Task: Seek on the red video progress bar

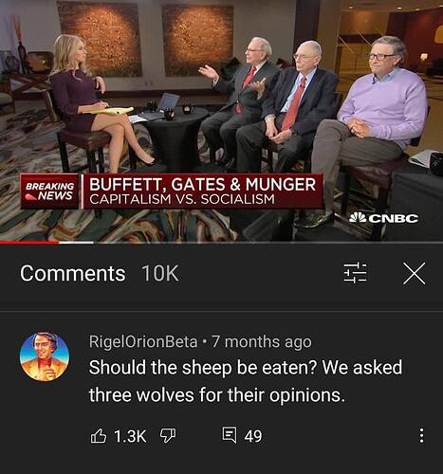Action: pyautogui.click(x=29, y=243)
